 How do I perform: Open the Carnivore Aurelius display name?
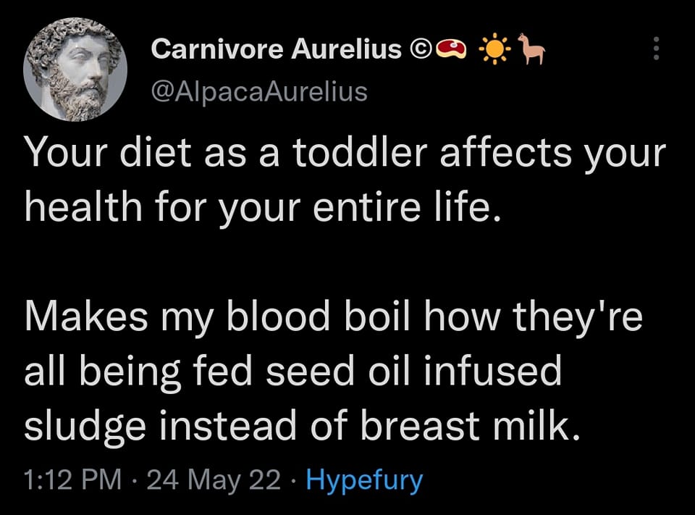coord(276,49)
